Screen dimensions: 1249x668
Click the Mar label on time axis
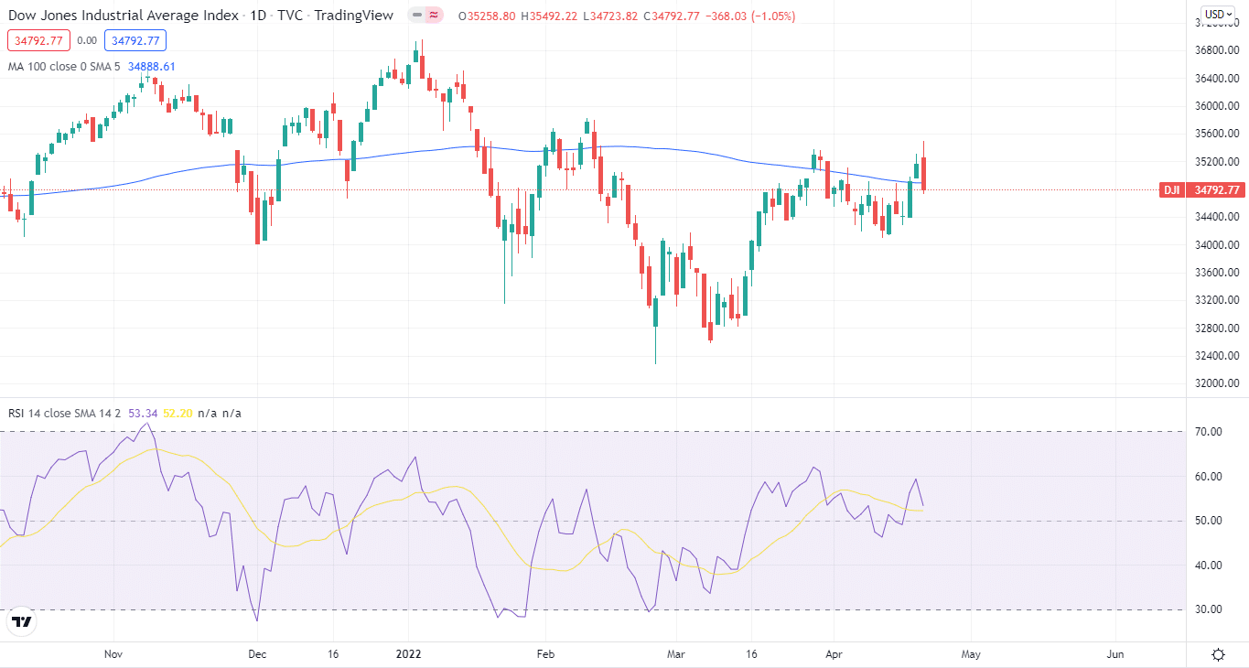click(676, 654)
